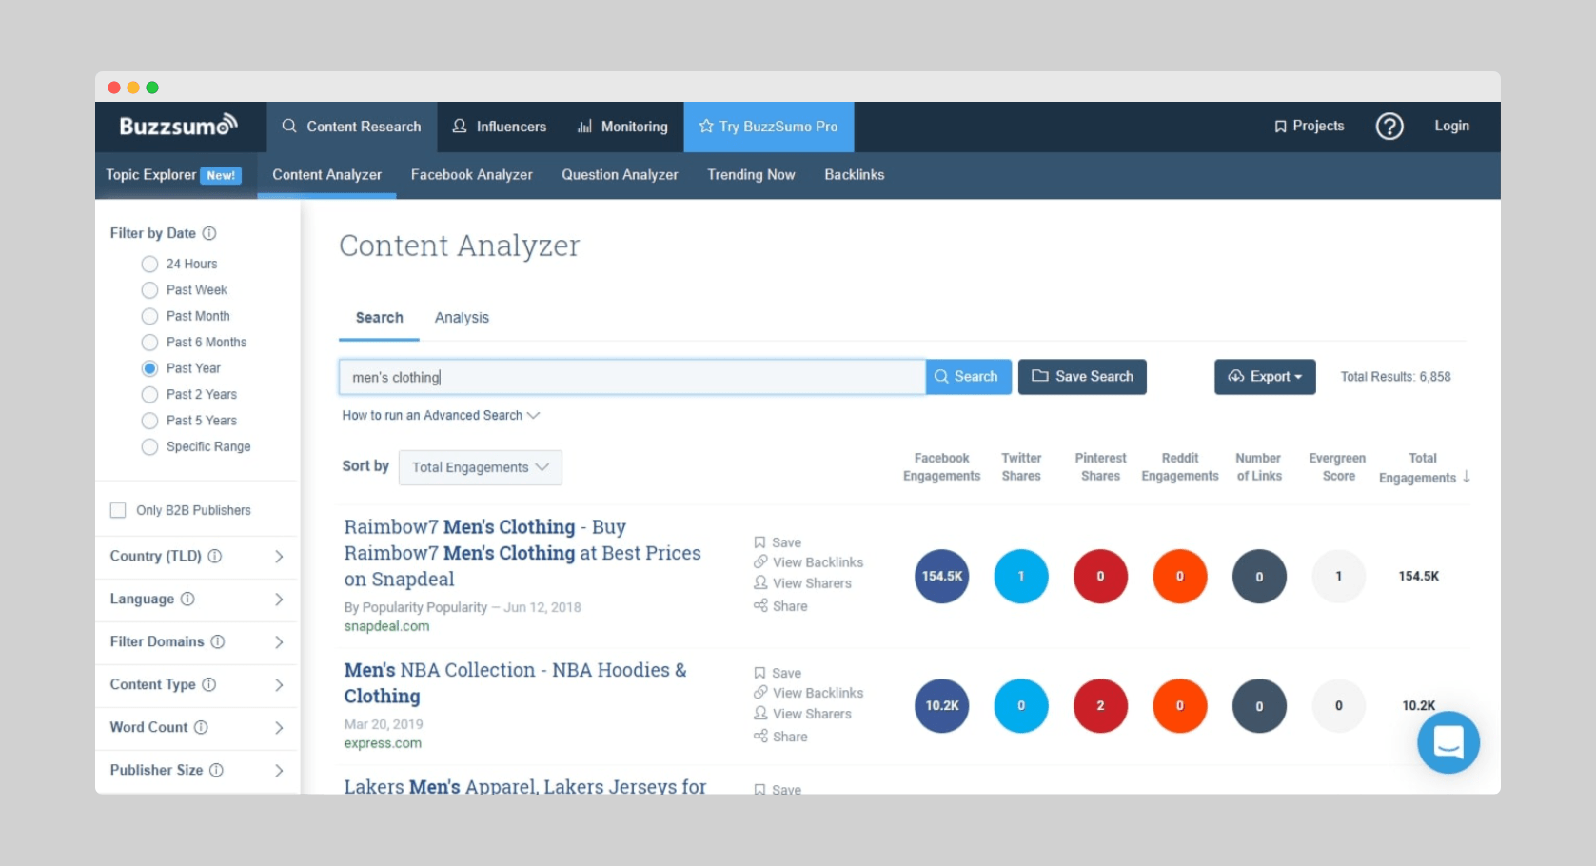Select the Past 6 Months filter
The image size is (1596, 866).
[149, 342]
